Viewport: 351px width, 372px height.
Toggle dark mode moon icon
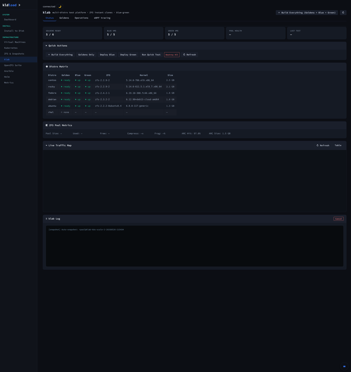pyautogui.click(x=60, y=7)
